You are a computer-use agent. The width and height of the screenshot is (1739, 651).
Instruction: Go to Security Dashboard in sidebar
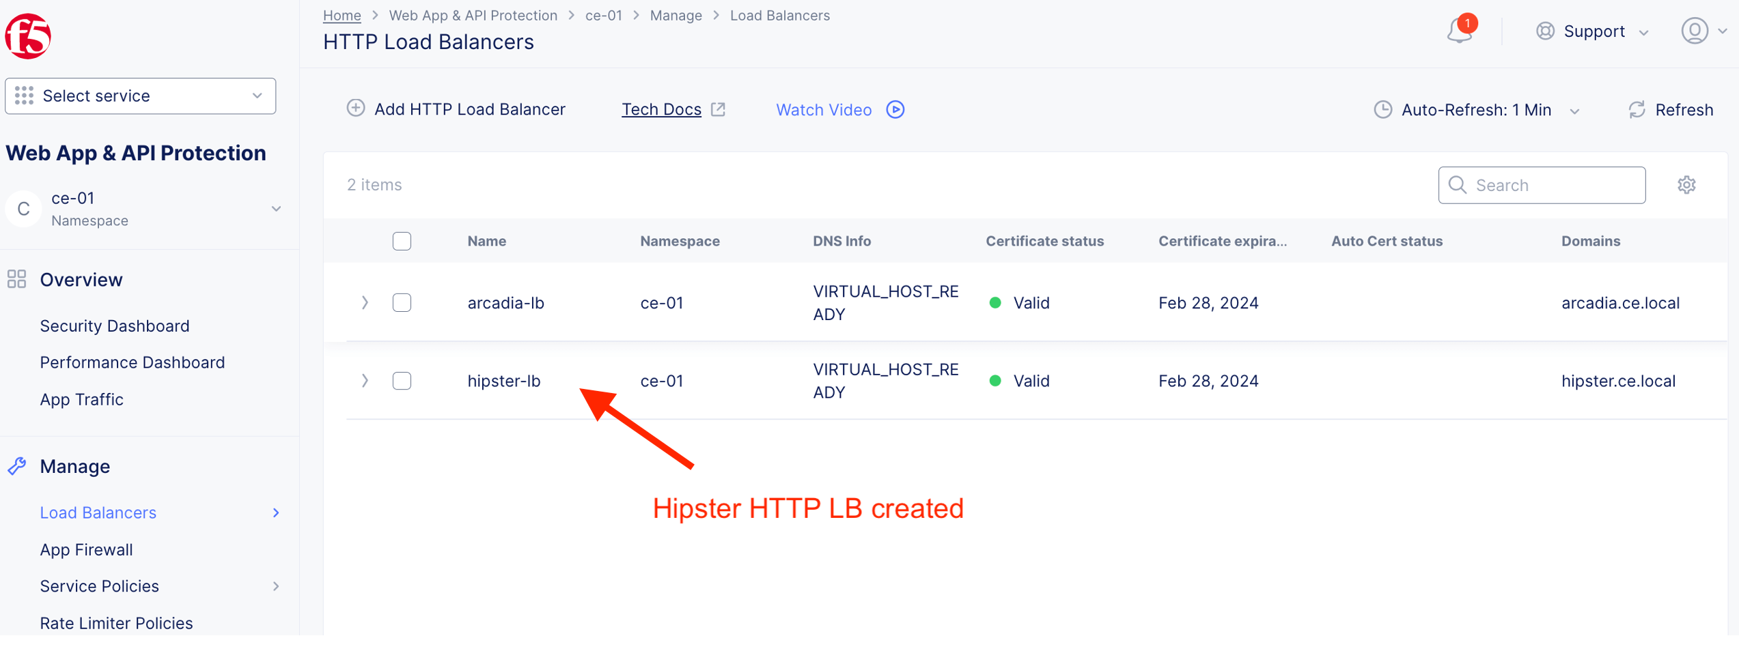coord(115,326)
